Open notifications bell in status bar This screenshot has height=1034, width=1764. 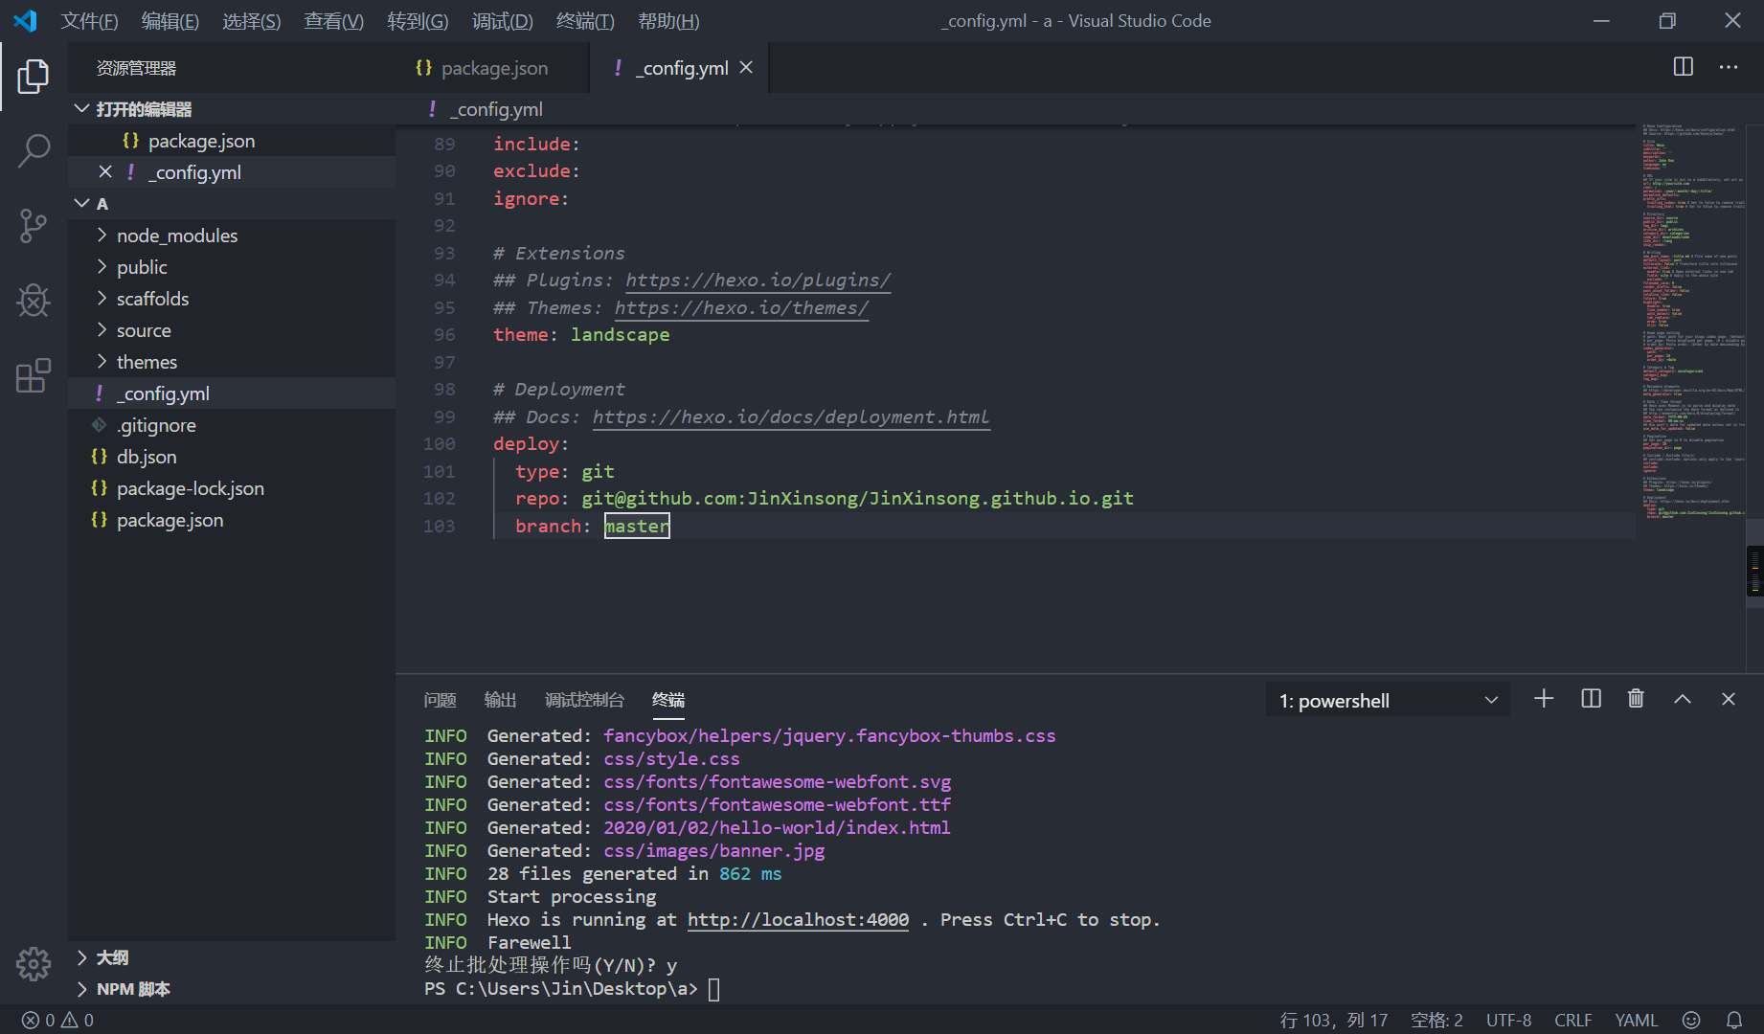[1734, 1020]
